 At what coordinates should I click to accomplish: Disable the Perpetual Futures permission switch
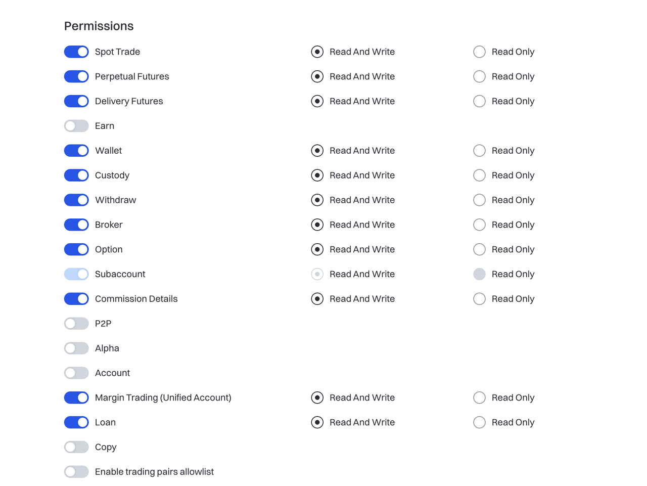pyautogui.click(x=76, y=76)
